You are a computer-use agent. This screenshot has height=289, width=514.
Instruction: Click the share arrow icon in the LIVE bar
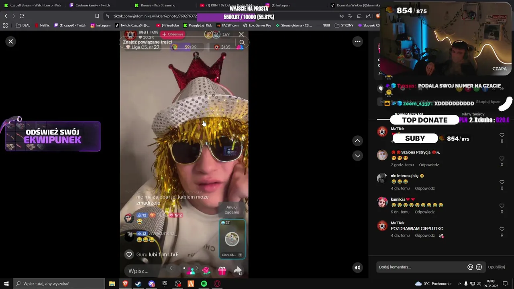(x=238, y=270)
